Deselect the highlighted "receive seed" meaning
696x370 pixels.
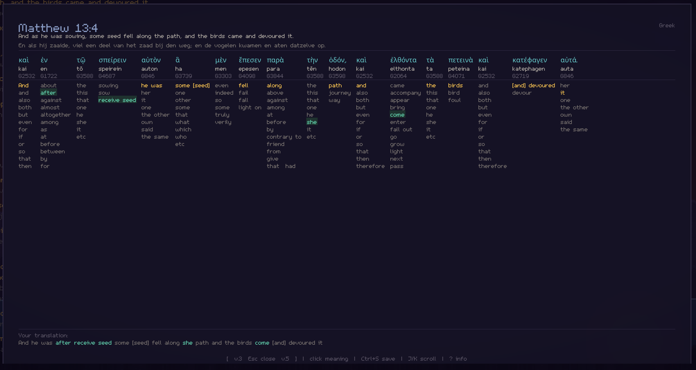117,100
